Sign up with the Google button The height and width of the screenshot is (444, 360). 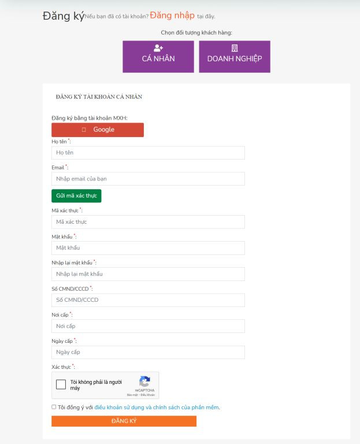pos(98,130)
